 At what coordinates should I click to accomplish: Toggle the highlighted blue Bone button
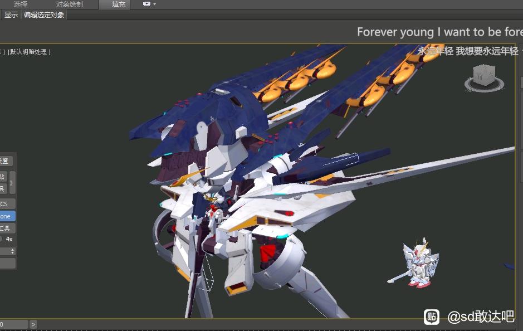(7, 216)
